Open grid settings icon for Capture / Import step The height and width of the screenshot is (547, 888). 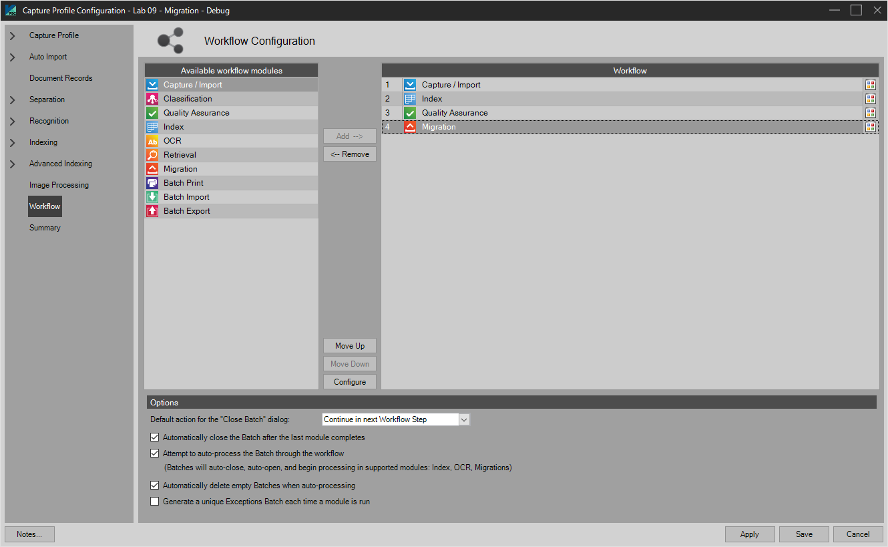tap(871, 85)
